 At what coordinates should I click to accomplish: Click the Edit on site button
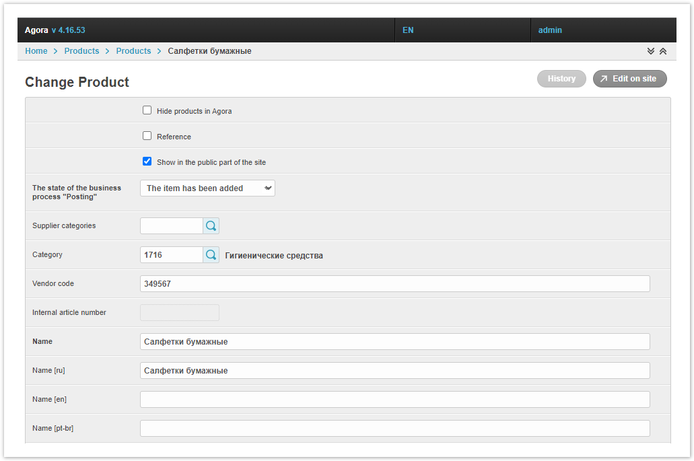(629, 79)
